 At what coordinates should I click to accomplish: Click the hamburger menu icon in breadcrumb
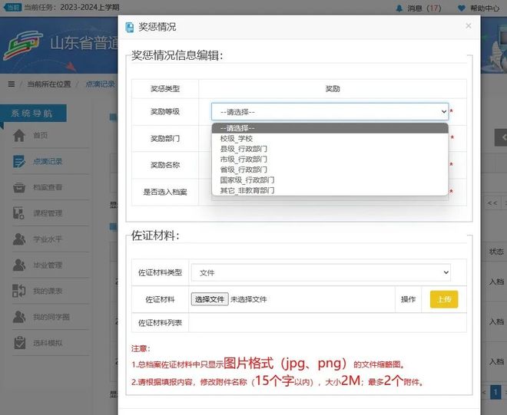12,84
